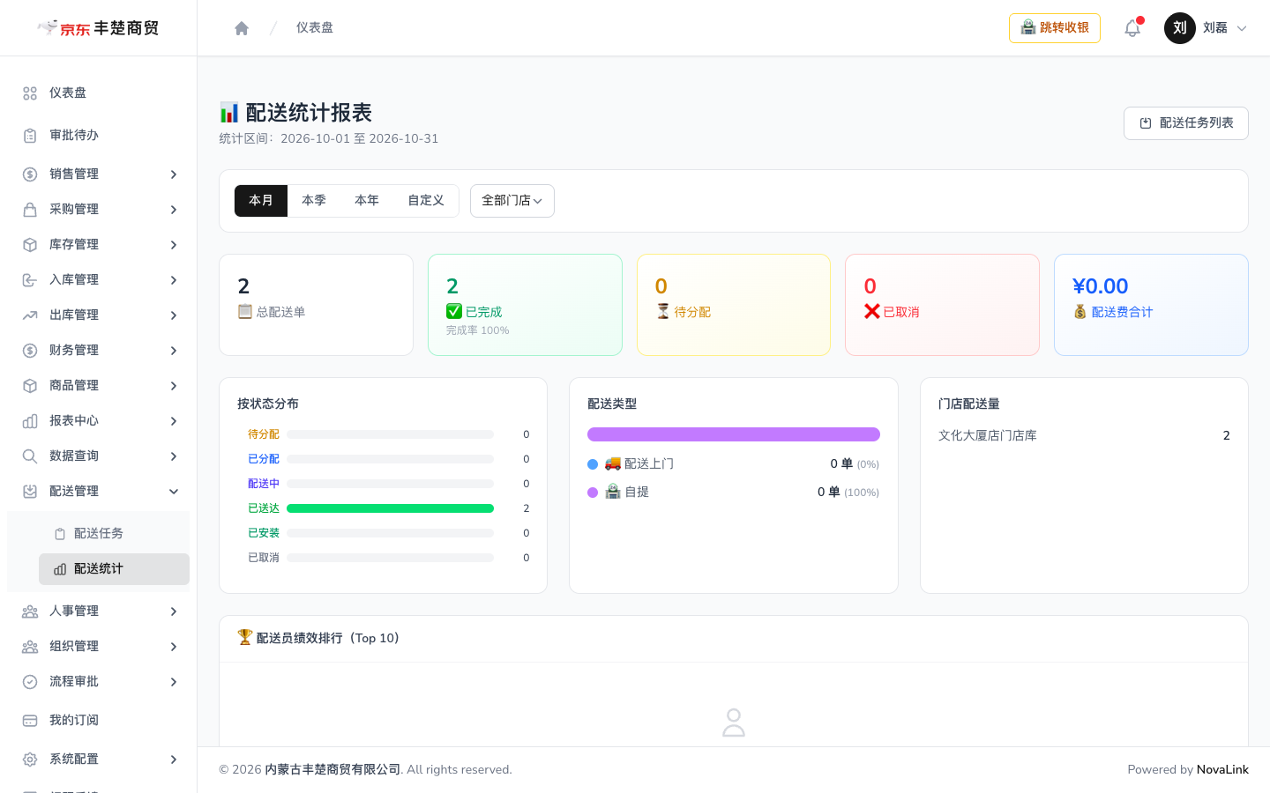Click the 仪表盘 breadcrumb link

(x=315, y=28)
